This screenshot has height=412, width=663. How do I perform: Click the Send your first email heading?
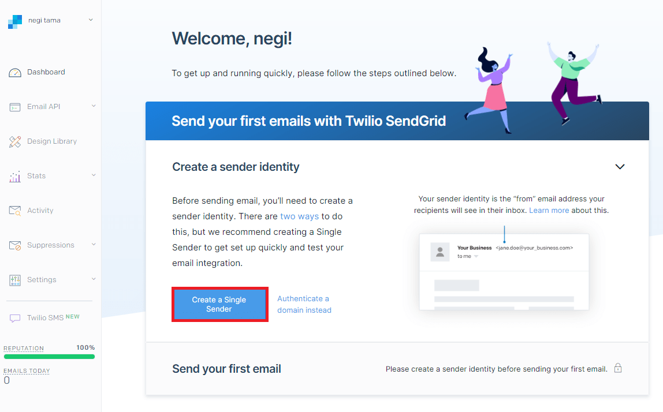(226, 369)
